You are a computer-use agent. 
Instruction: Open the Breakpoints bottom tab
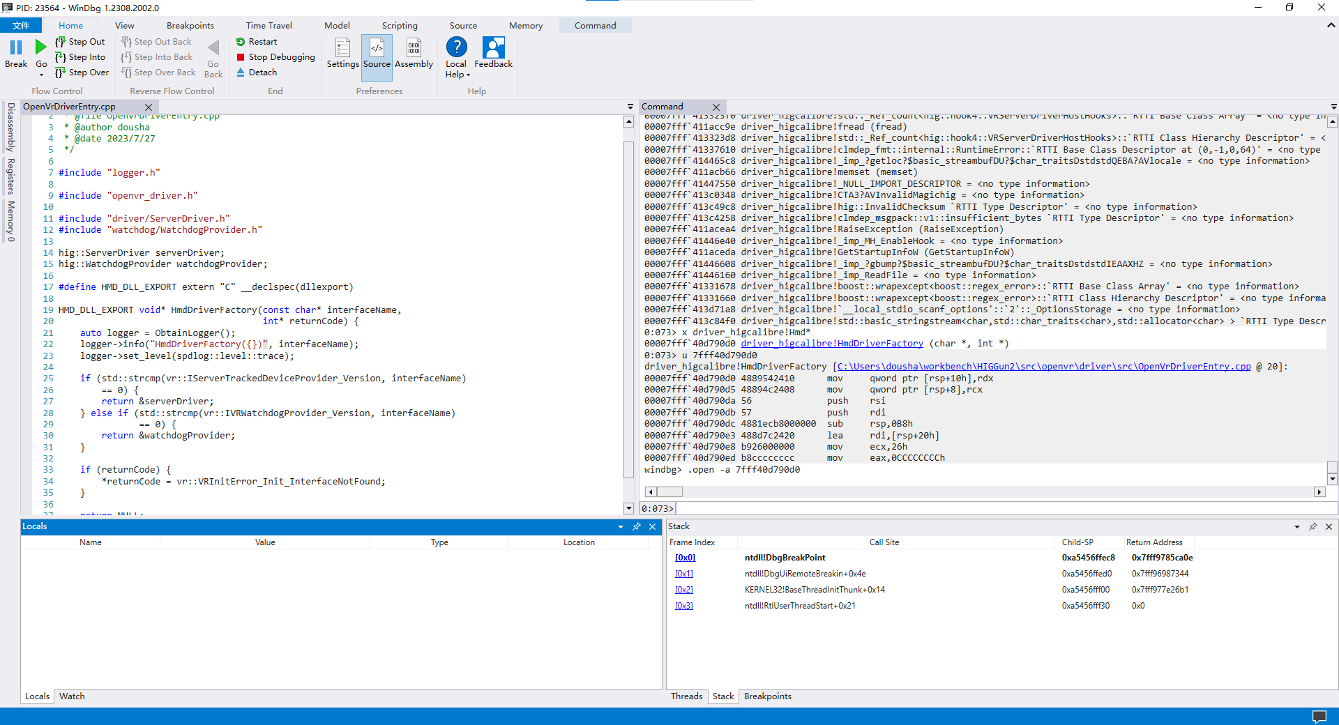pyautogui.click(x=768, y=696)
